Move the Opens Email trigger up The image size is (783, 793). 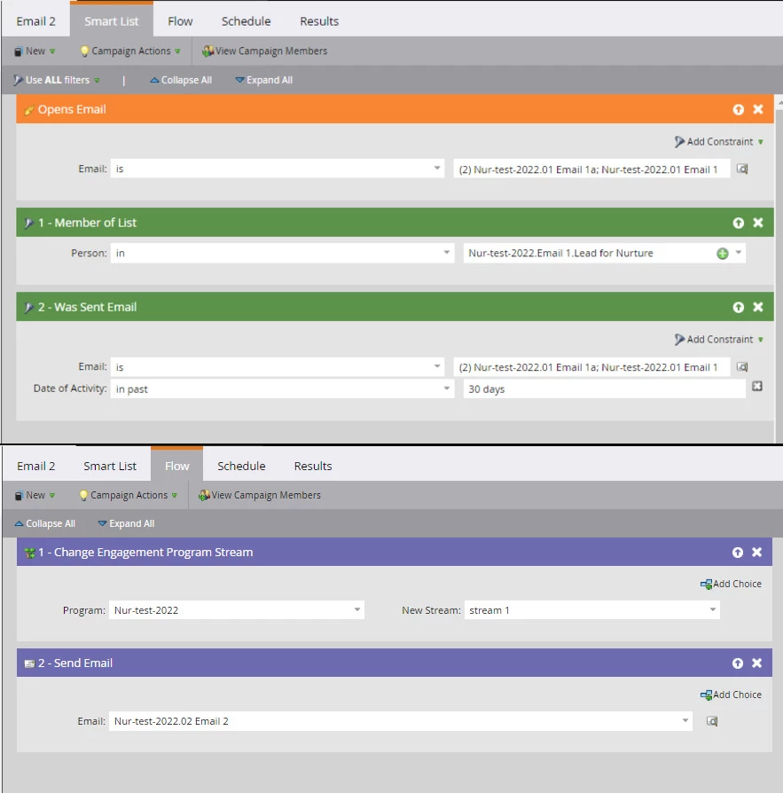pos(738,109)
